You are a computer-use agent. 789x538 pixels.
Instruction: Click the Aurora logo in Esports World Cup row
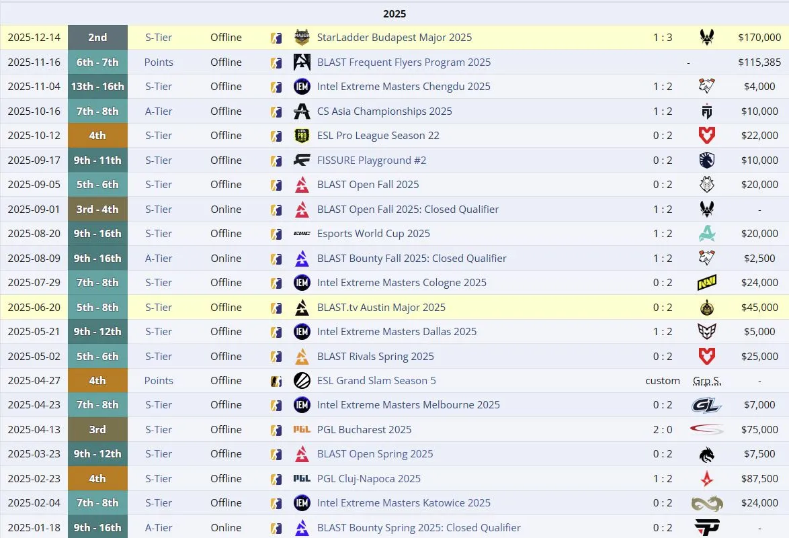706,233
